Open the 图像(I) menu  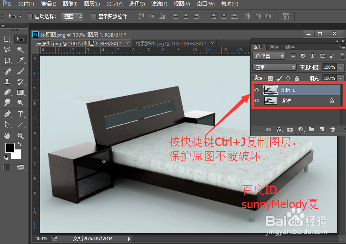point(70,4)
